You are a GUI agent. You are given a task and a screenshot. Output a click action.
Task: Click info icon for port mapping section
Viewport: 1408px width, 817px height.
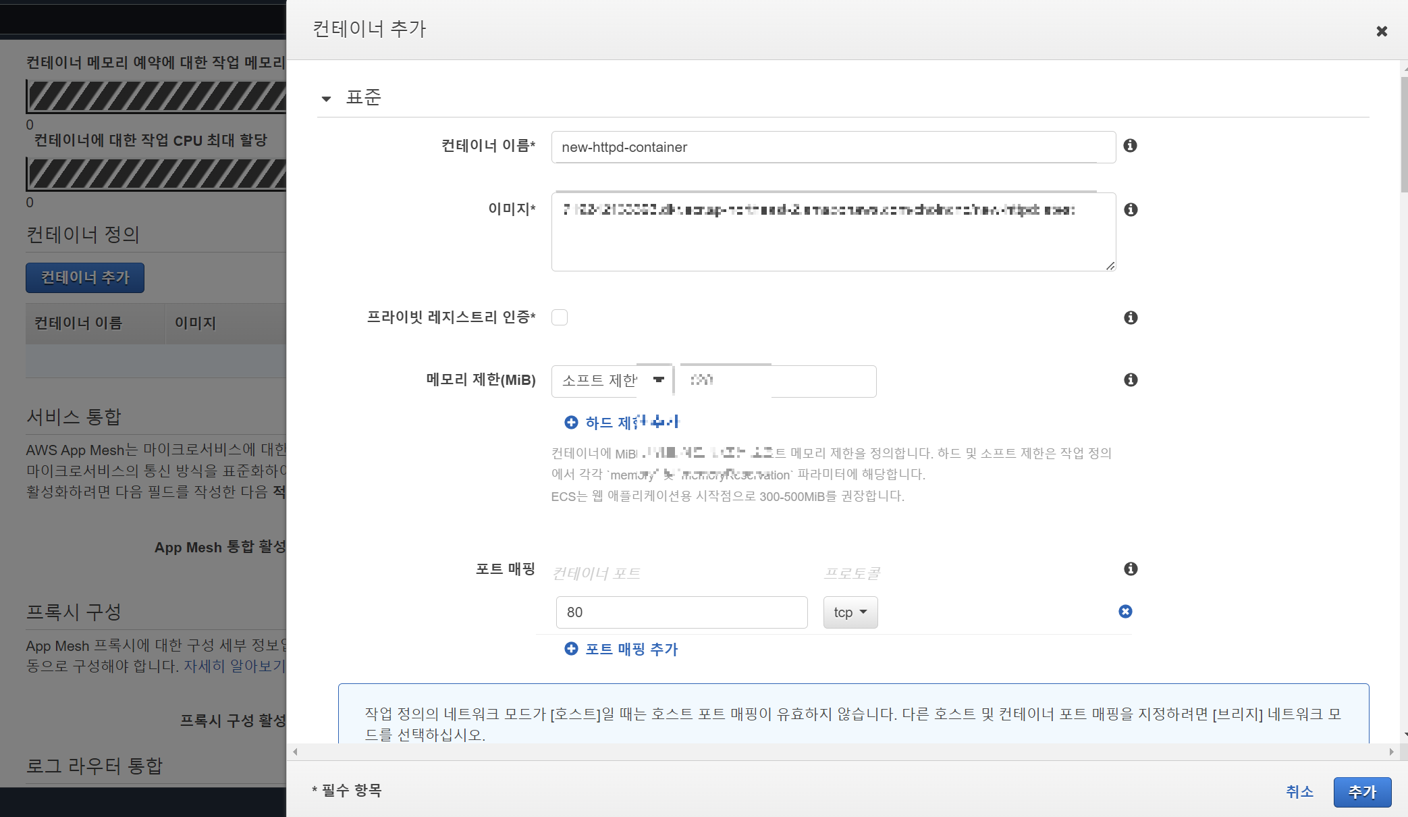coord(1131,569)
